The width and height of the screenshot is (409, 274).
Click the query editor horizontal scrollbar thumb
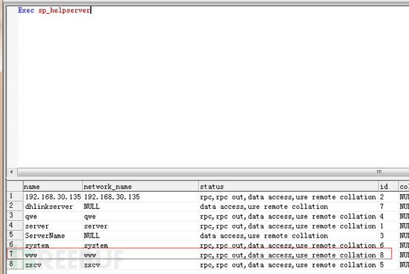[213, 172]
